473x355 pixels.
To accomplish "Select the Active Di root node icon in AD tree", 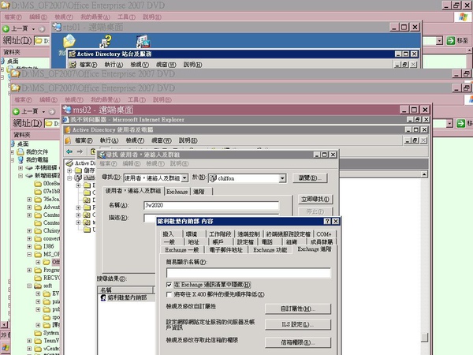I will 70,163.
